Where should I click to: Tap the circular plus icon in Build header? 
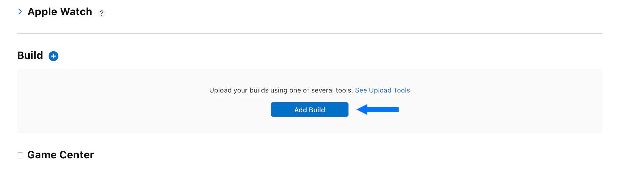(54, 56)
